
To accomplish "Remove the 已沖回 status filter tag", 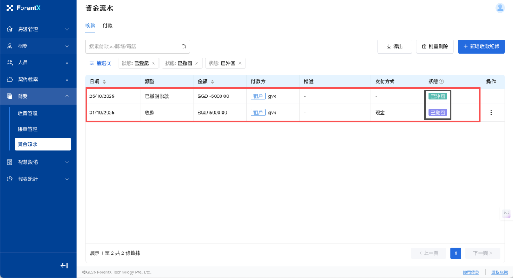I will pos(240,63).
